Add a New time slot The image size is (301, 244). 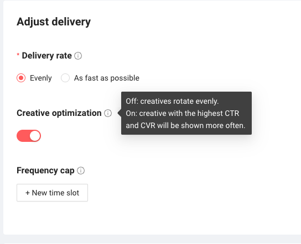tap(52, 193)
